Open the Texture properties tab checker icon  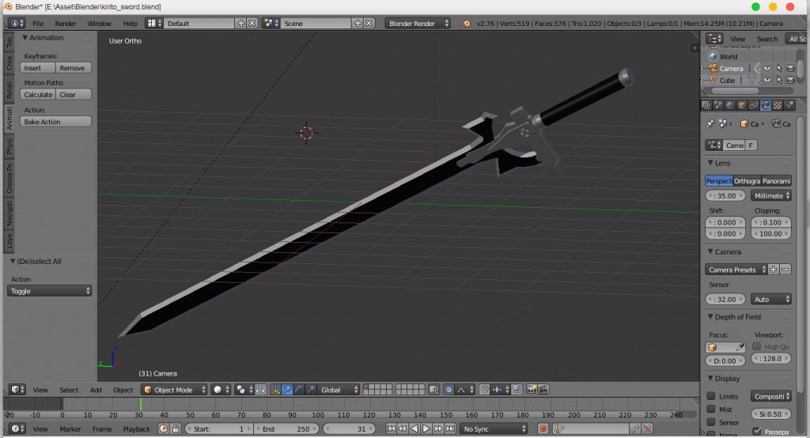(778, 105)
